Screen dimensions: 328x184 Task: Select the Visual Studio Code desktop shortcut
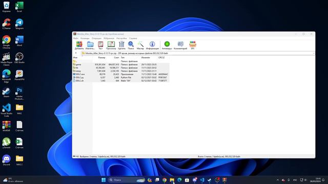tap(7, 110)
